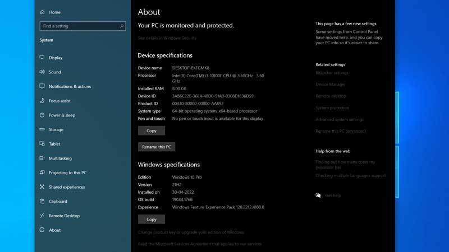449x252 pixels.
Task: Click the device name DESKTOP-EKFGMKB
Action: tap(190, 68)
